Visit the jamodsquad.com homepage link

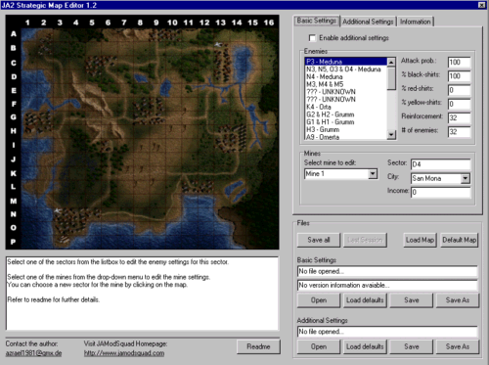coord(124,353)
